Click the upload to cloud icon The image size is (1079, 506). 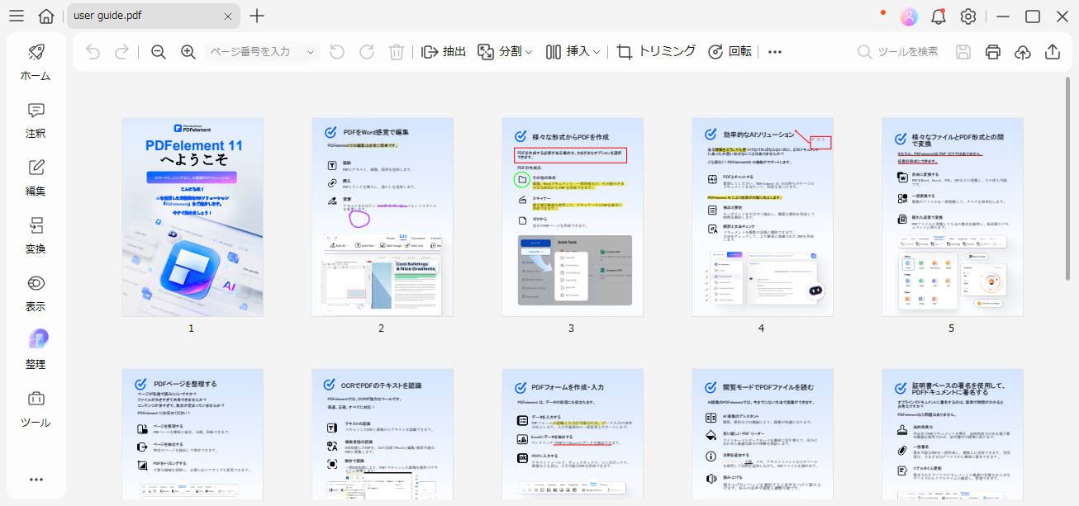[x=1023, y=52]
